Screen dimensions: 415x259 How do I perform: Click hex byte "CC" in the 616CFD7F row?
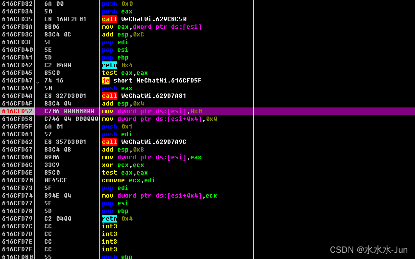48,249
